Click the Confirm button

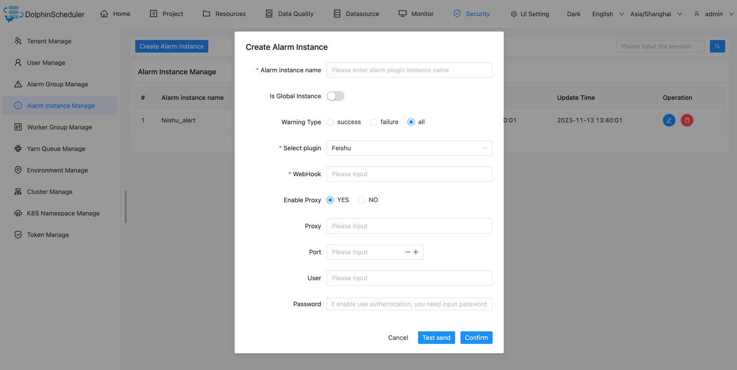click(x=476, y=338)
